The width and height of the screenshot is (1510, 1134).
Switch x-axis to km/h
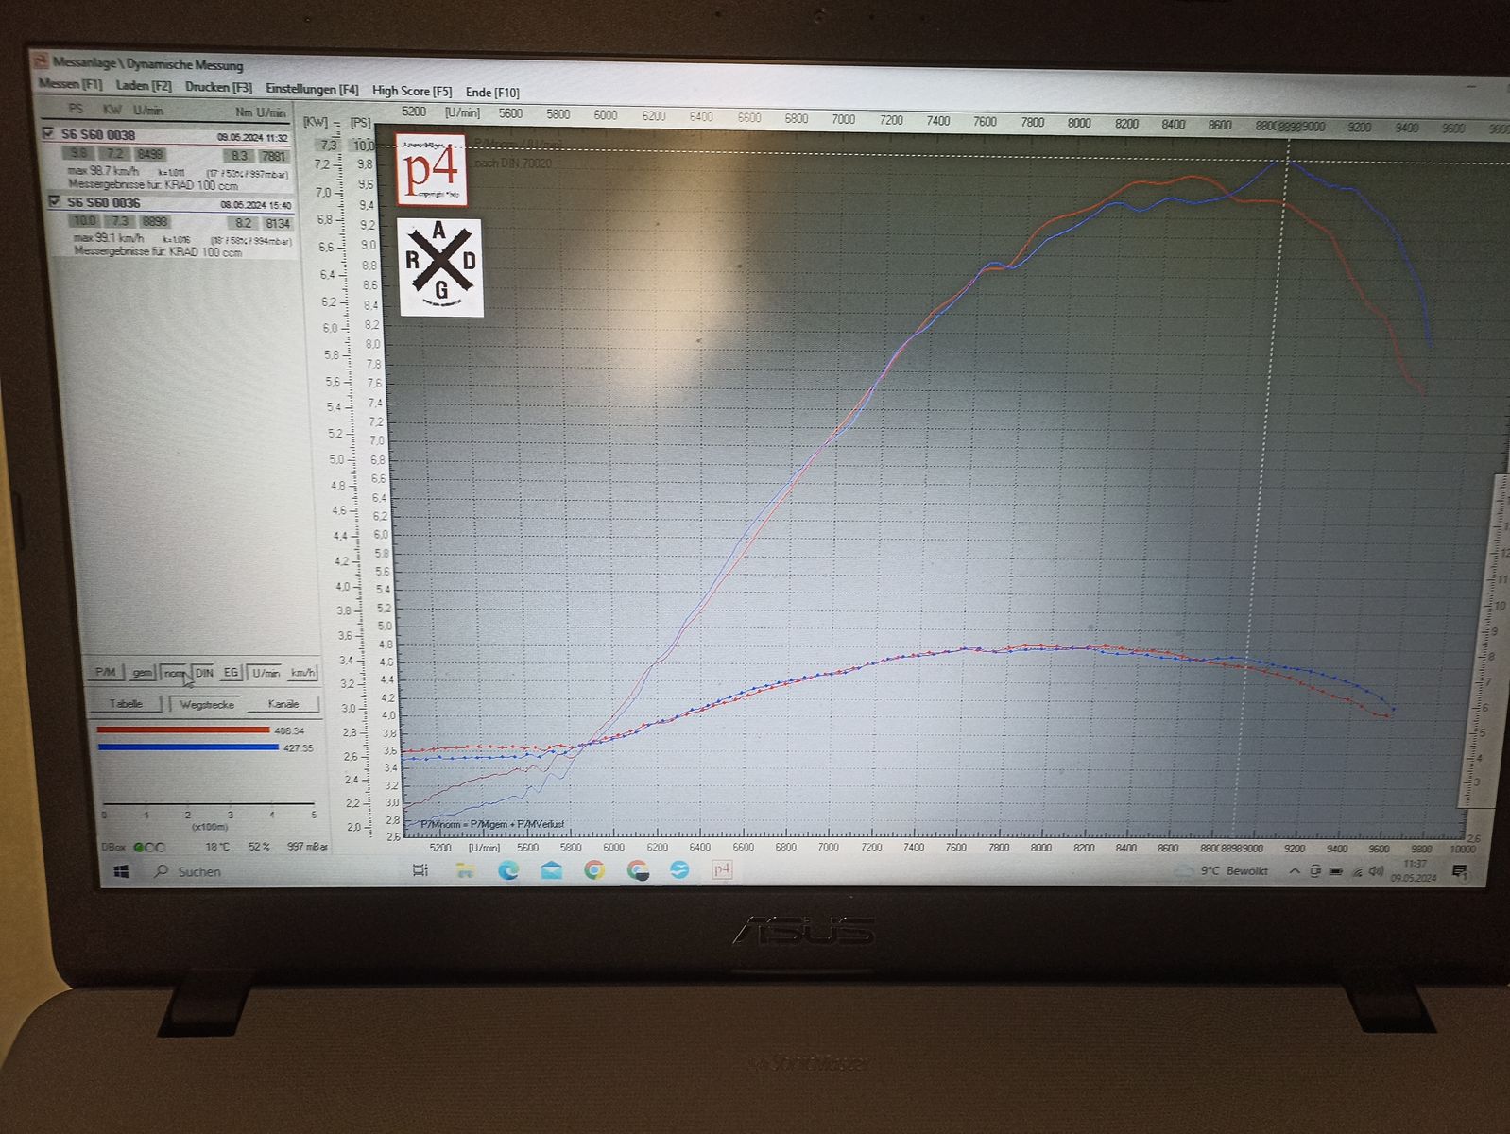pyautogui.click(x=302, y=673)
